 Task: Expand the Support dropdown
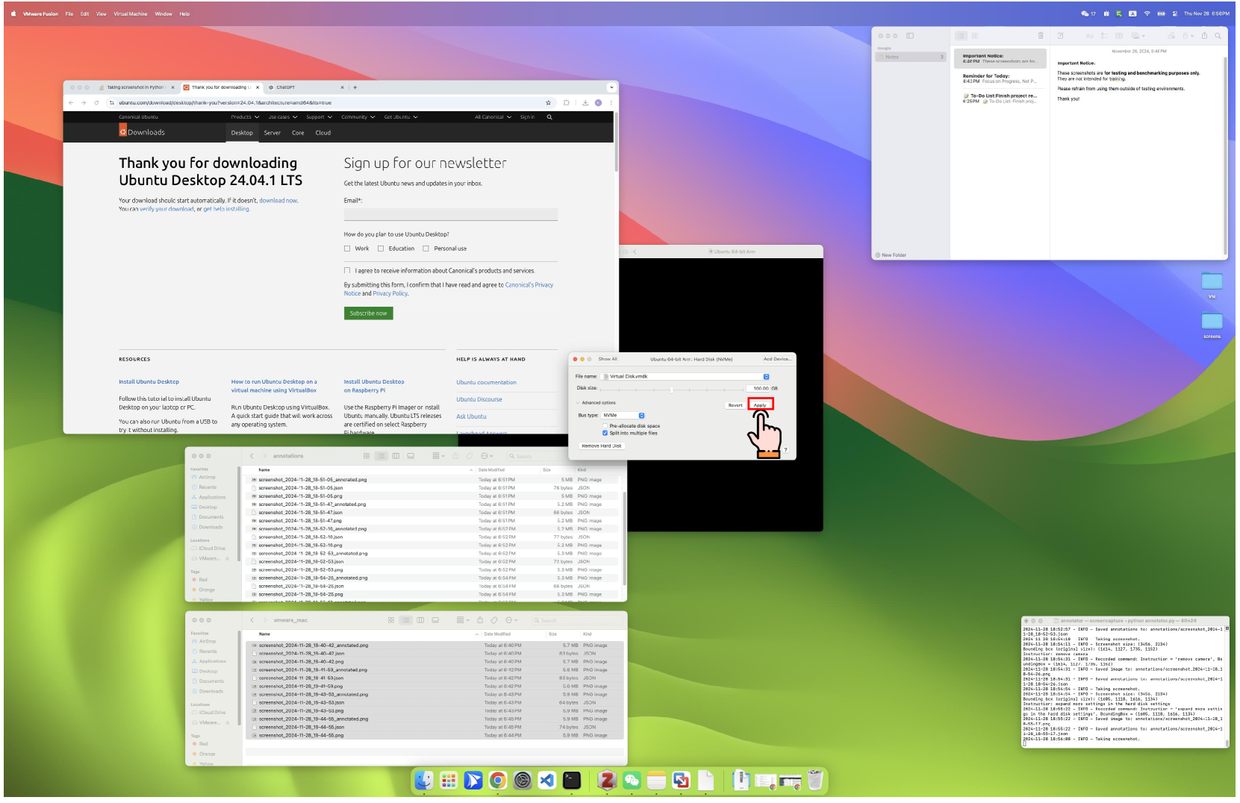319,117
